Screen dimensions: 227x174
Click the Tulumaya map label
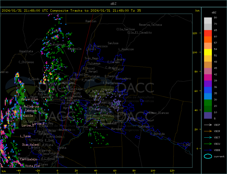(94, 63)
